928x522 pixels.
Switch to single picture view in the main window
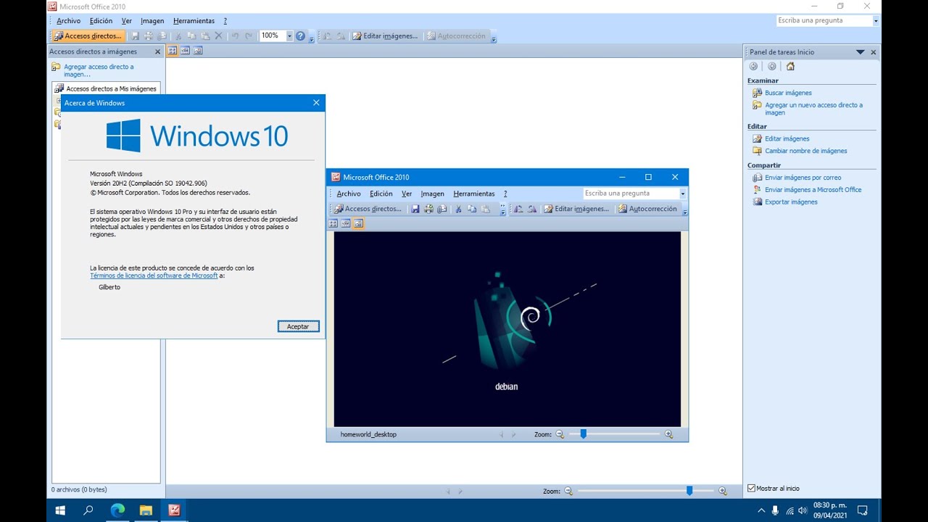click(x=198, y=51)
